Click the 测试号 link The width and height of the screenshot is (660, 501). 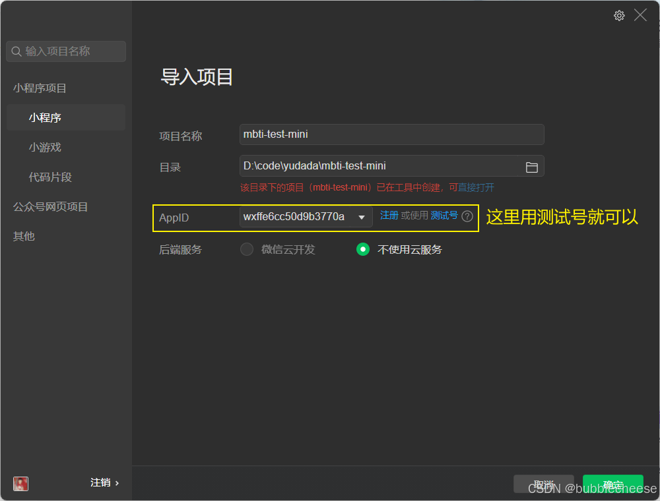[444, 216]
